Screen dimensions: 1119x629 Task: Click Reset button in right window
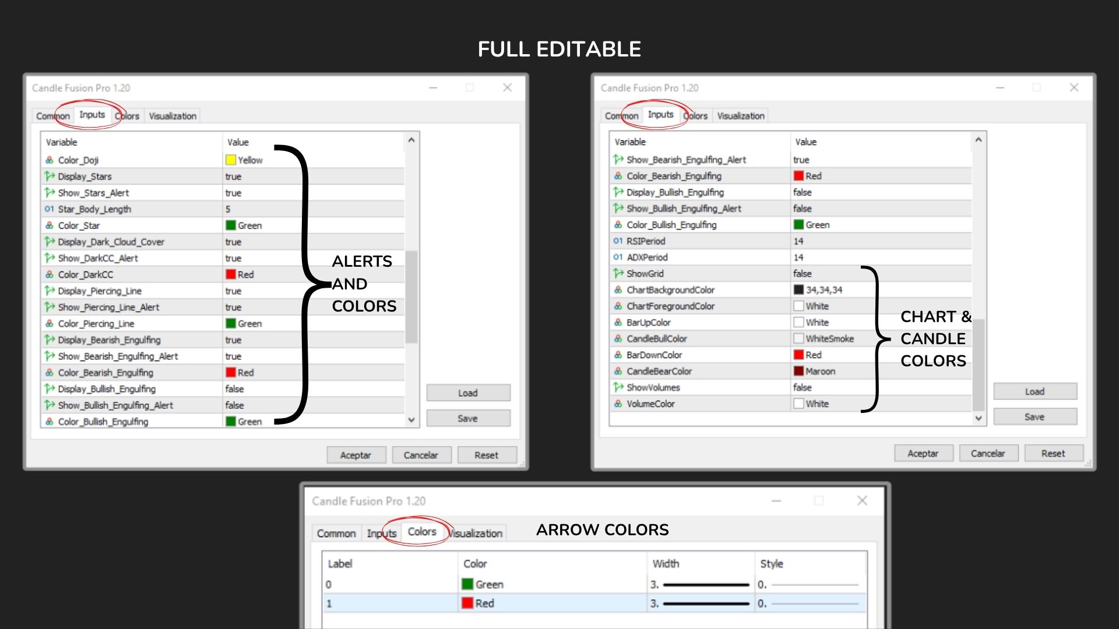pos(1053,453)
